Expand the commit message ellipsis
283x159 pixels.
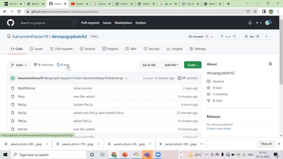click(x=127, y=79)
